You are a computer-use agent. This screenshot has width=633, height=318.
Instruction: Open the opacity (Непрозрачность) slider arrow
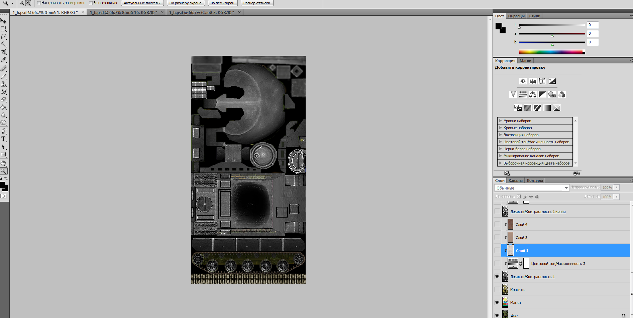[x=617, y=188]
